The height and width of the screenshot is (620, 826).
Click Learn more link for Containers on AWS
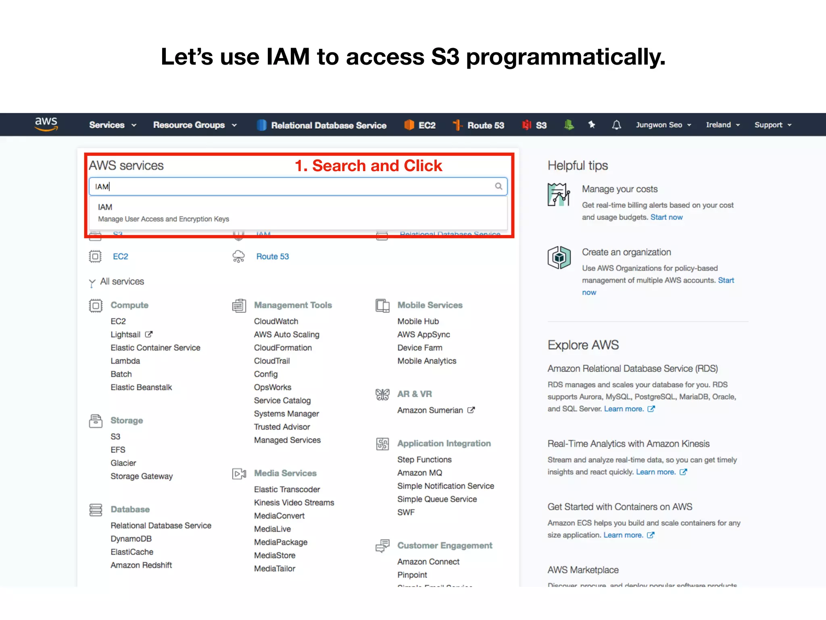tap(623, 535)
